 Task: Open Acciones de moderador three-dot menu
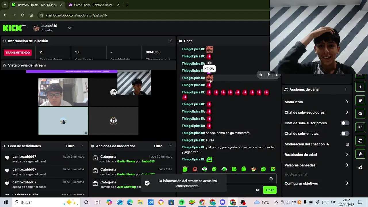[x=170, y=146]
